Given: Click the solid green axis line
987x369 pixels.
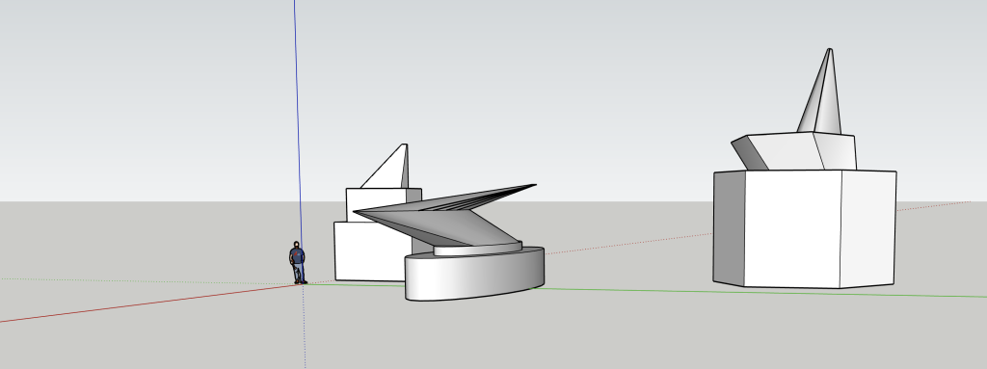Looking at the screenshot, I should point(756,292).
